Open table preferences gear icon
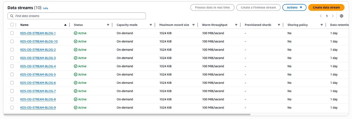The width and height of the screenshot is (352, 119). 341,16
